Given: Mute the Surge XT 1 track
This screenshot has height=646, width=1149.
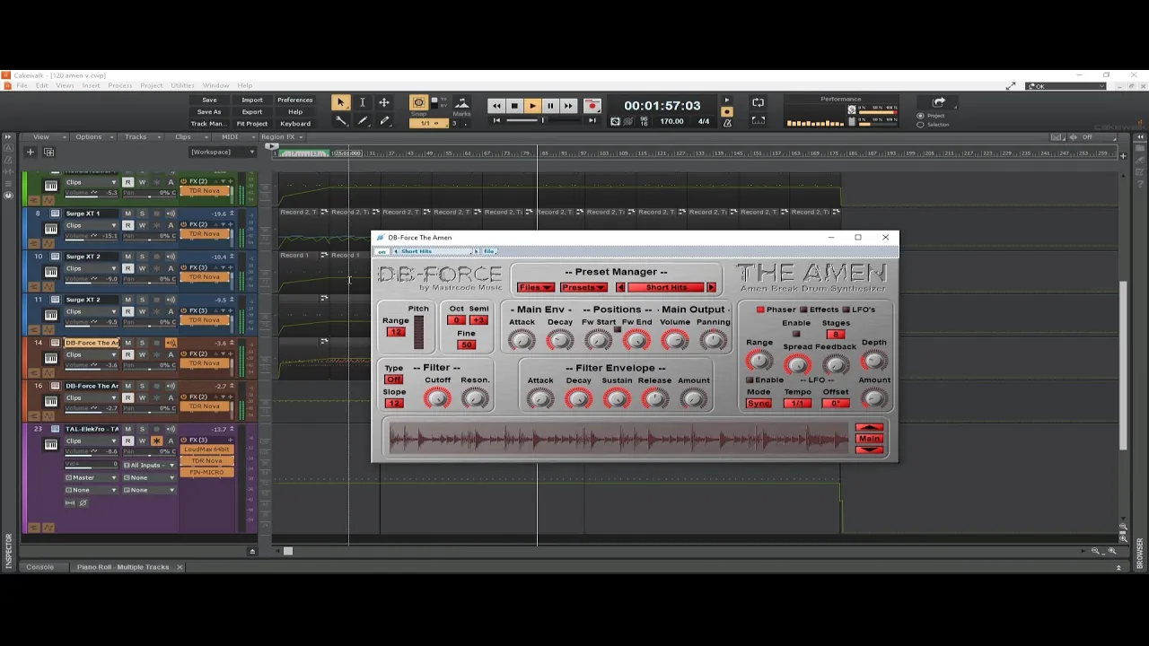Looking at the screenshot, I should pyautogui.click(x=127, y=214).
